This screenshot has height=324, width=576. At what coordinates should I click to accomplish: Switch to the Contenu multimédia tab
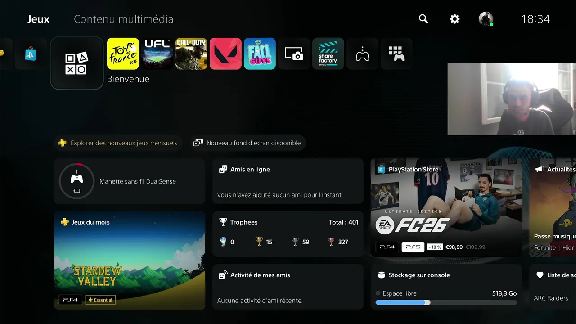coord(124,19)
